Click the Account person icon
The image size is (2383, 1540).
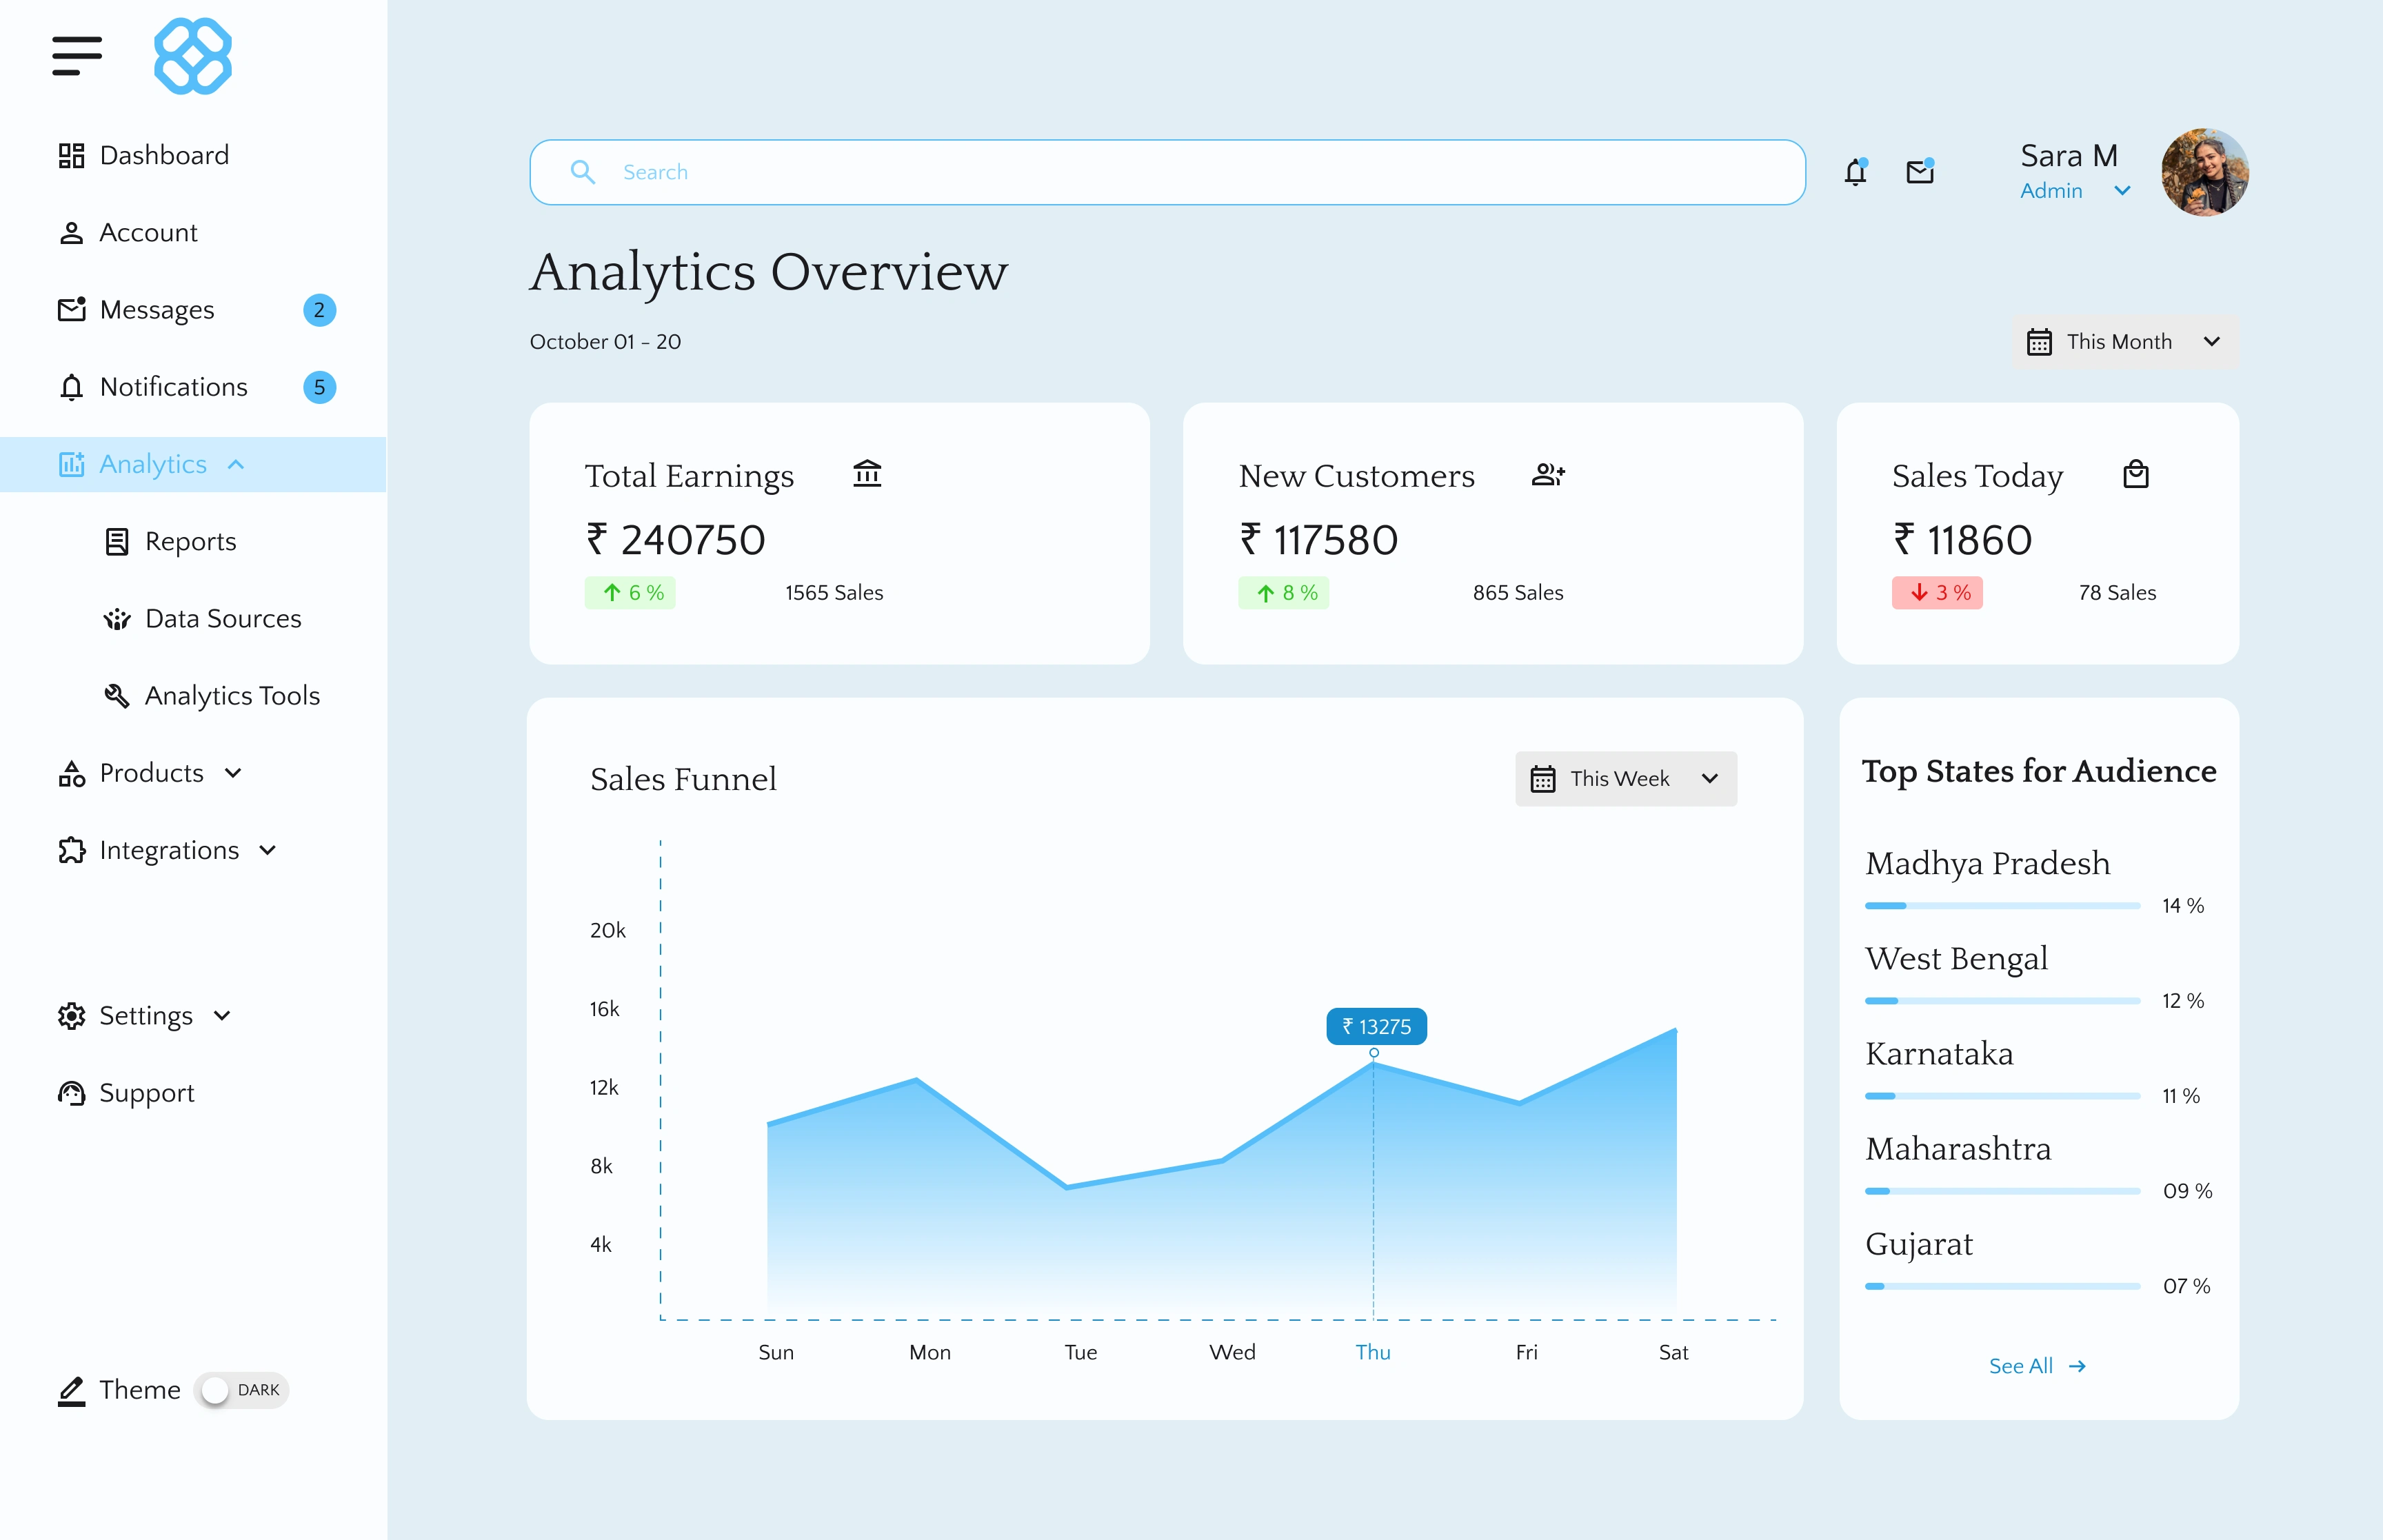pos(71,233)
